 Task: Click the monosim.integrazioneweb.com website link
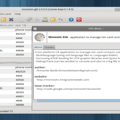[63, 80]
